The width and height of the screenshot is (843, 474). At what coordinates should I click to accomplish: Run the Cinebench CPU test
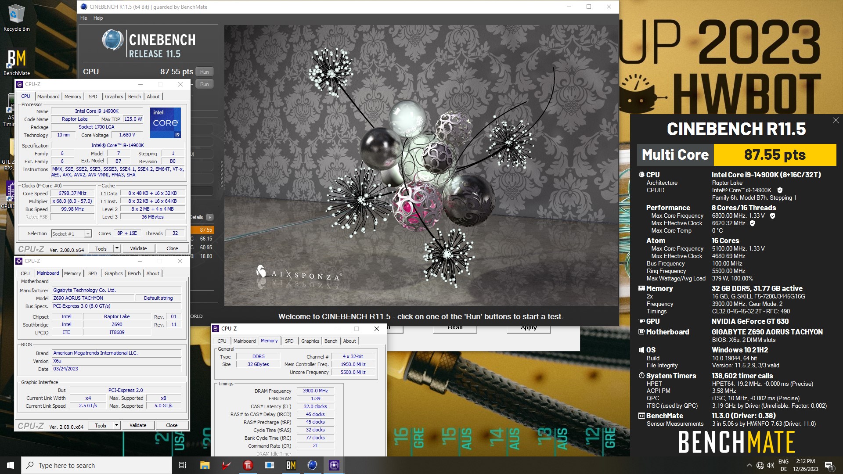[204, 72]
